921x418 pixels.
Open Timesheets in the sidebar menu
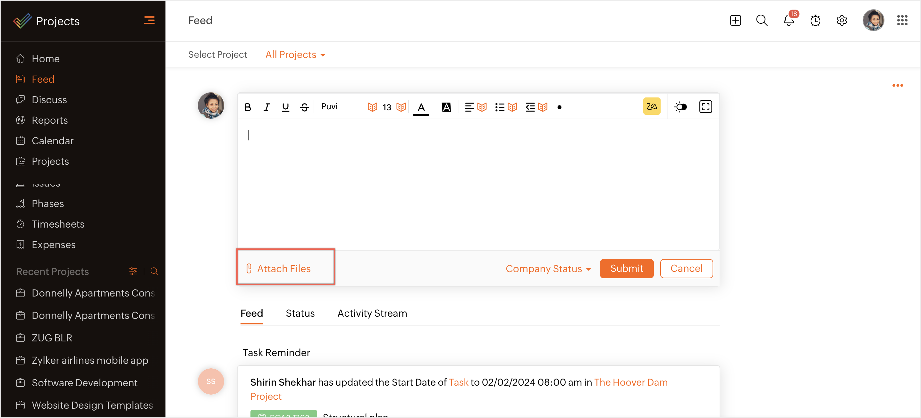click(x=58, y=224)
